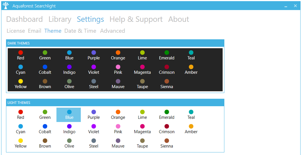Choose the light Steel theme
Viewport: 302px width, 155px height.
[94, 143]
